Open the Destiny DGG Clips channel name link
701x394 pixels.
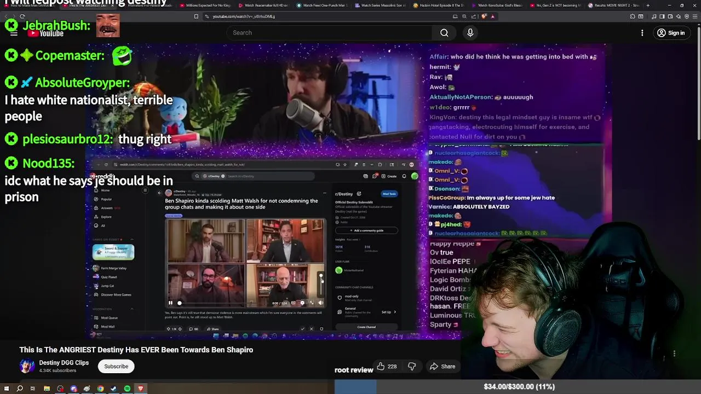pos(64,362)
